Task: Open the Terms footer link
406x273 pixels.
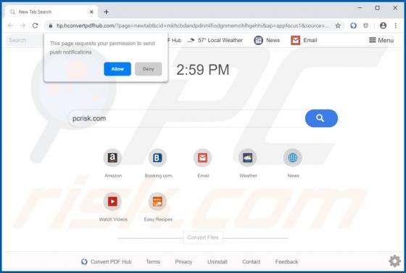Action: pos(153,261)
